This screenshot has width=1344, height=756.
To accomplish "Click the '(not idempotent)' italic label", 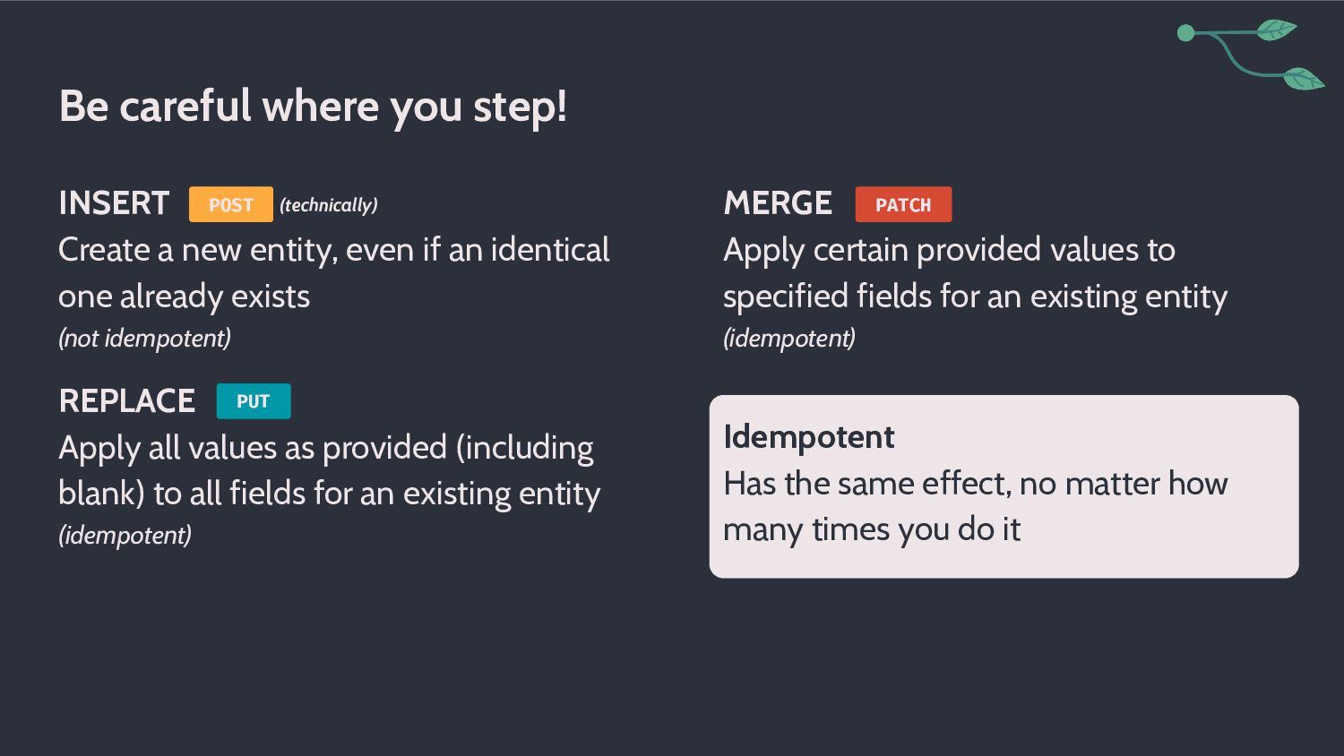I will coord(145,339).
